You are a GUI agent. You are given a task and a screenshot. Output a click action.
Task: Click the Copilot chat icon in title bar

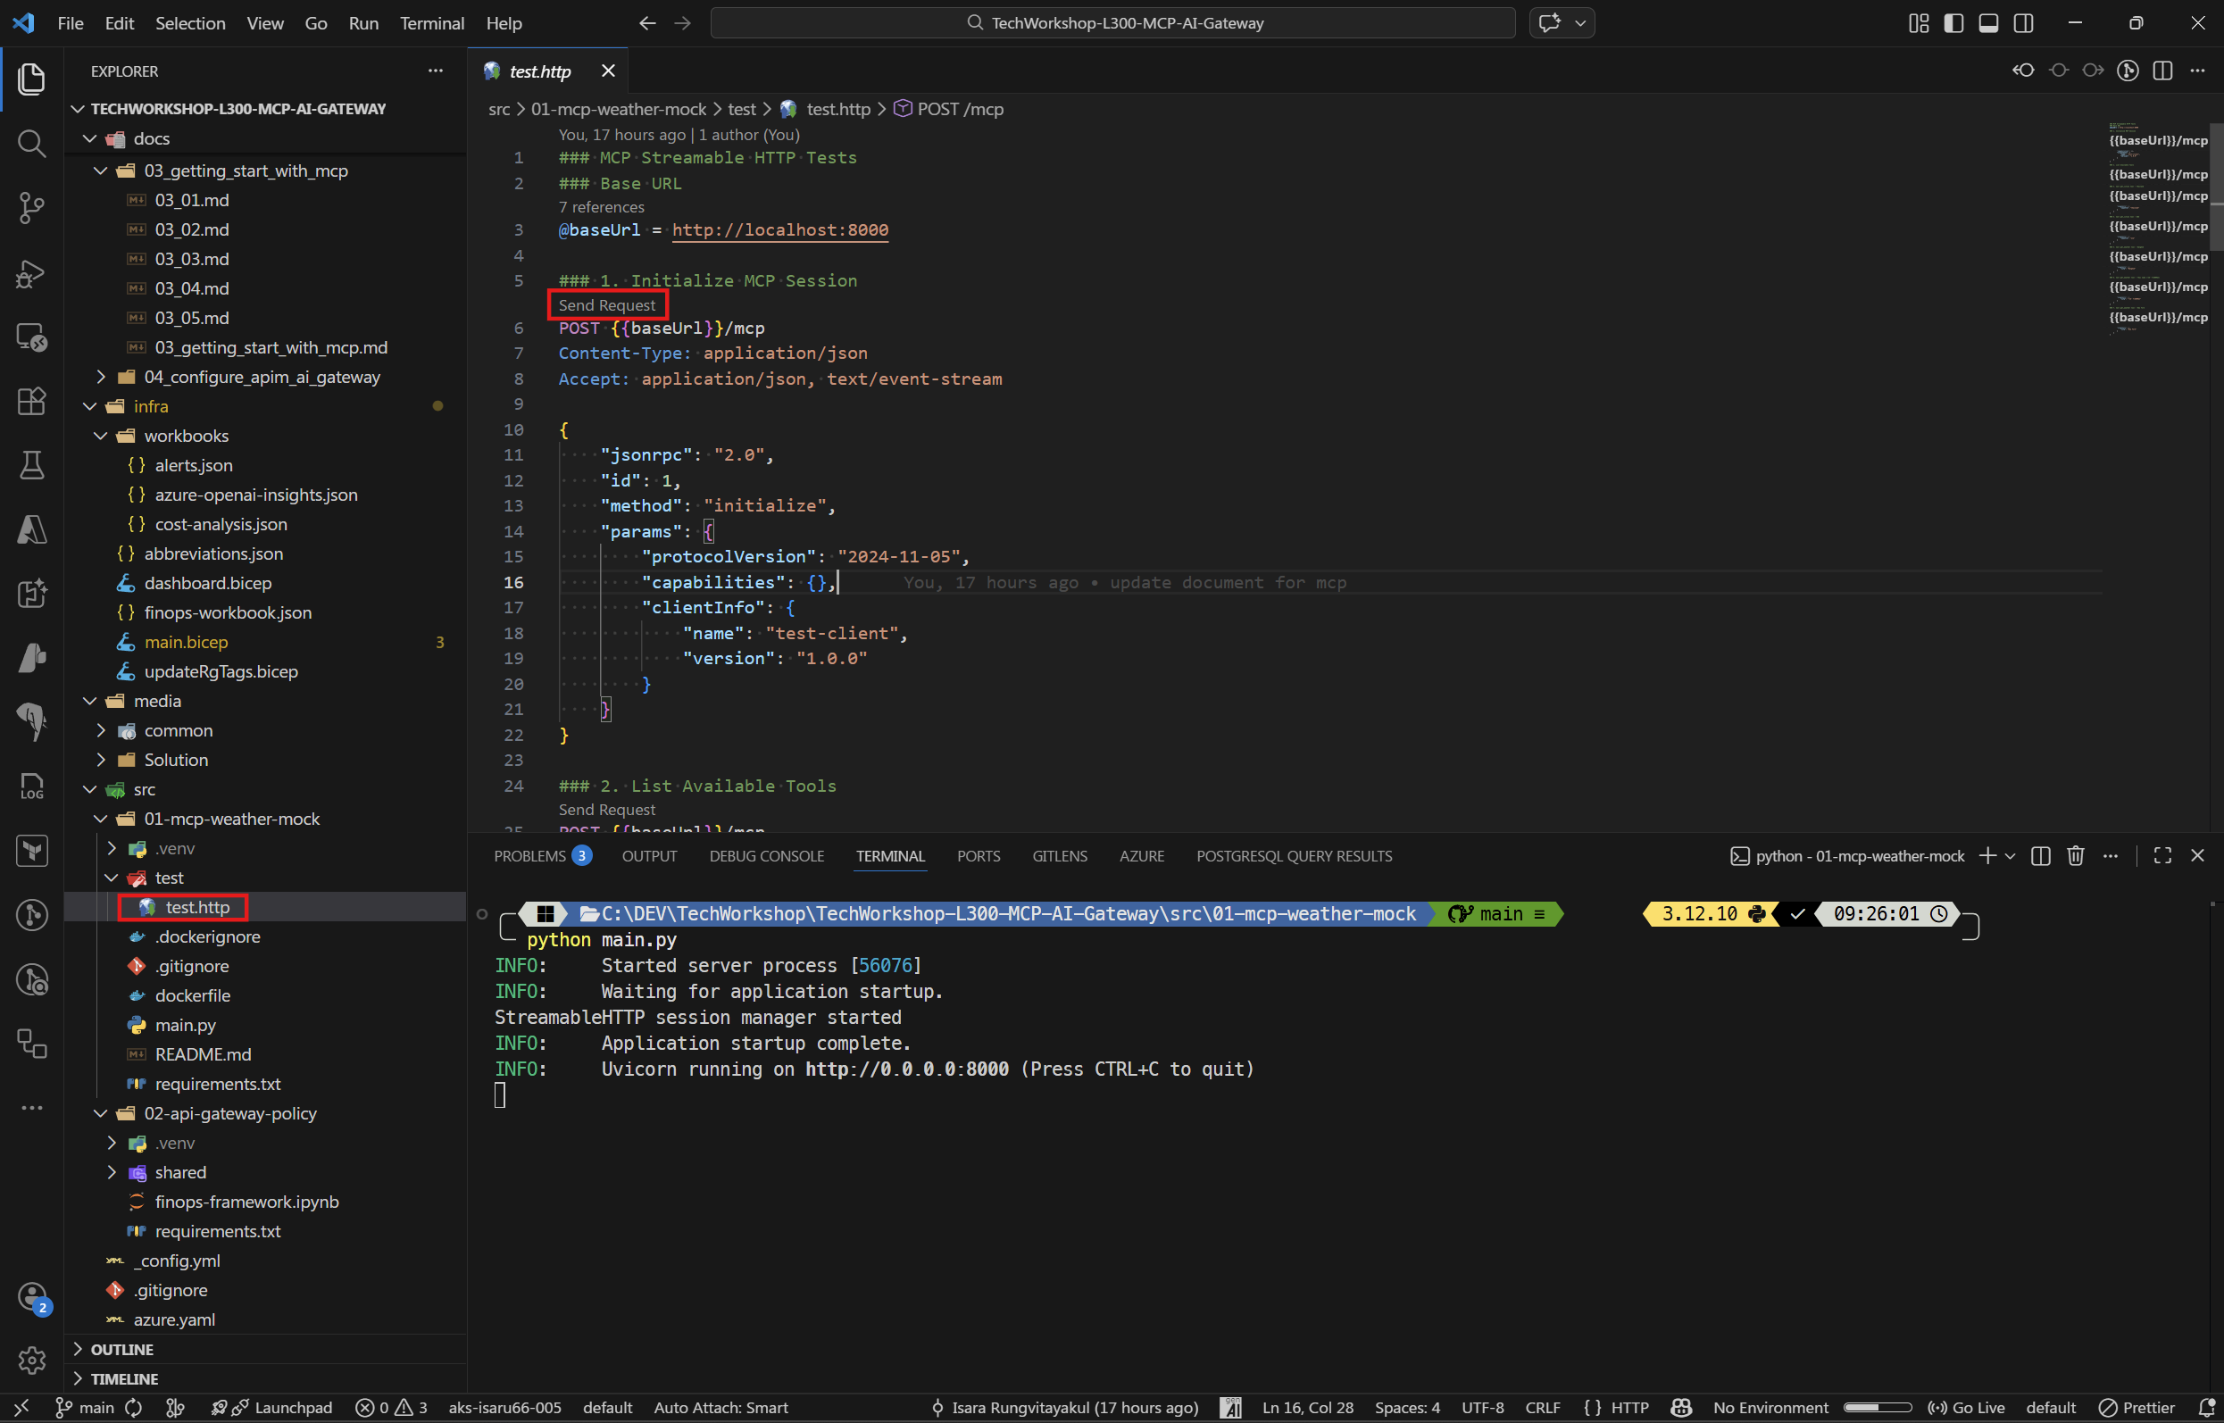coord(1550,23)
